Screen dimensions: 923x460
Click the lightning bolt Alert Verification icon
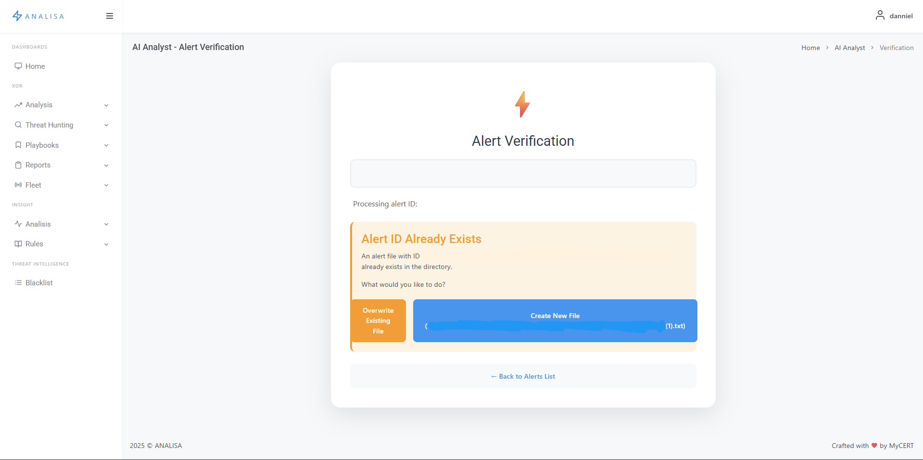(x=522, y=104)
